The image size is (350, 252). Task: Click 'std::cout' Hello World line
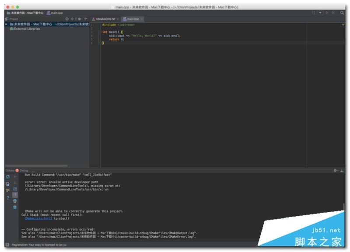click(145, 36)
